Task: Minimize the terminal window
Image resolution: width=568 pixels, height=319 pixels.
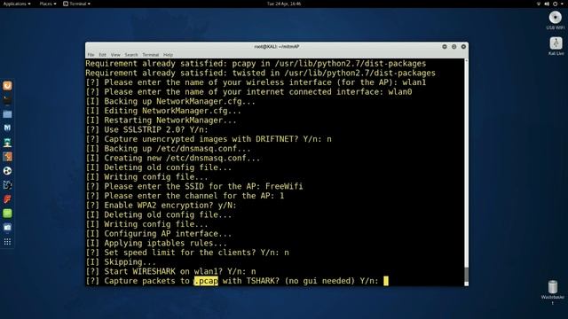Action: tap(445, 47)
